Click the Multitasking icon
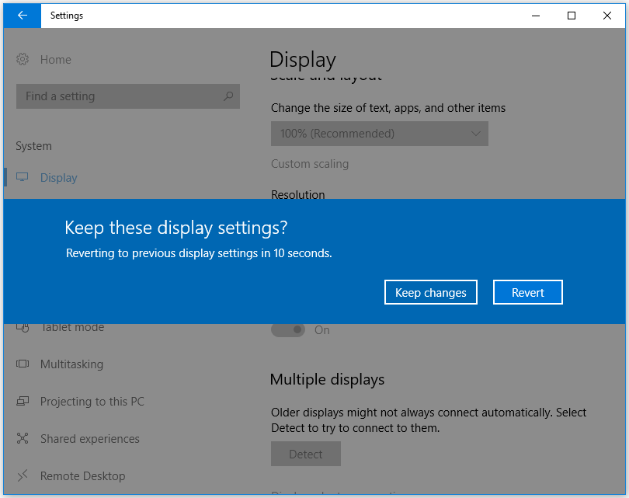Image resolution: width=629 pixels, height=498 pixels. tap(22, 364)
